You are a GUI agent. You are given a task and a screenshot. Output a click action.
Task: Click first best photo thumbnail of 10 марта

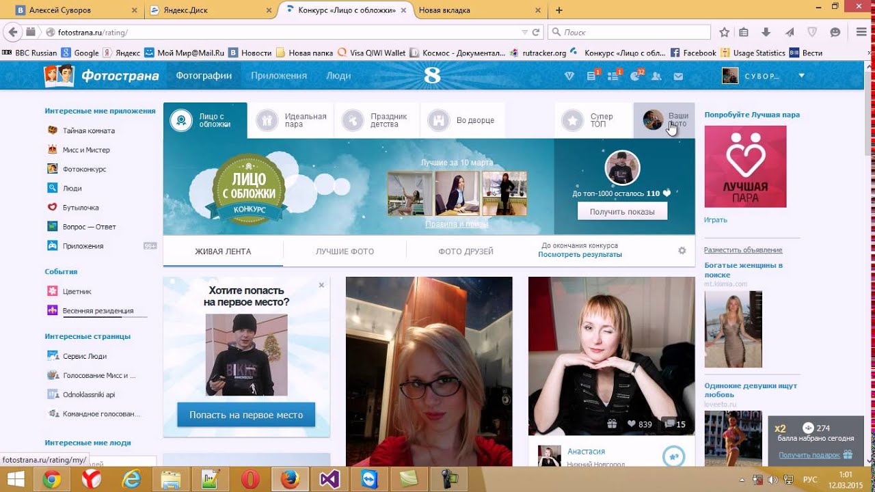(410, 193)
